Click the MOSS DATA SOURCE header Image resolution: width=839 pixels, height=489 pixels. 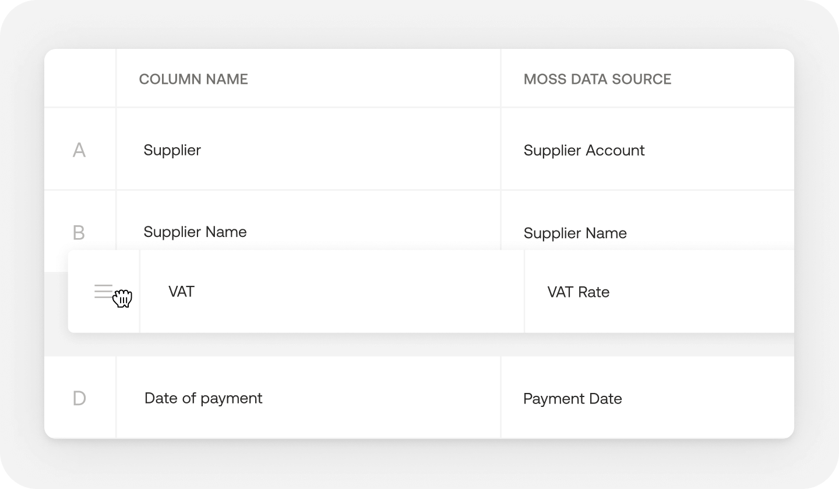coord(597,79)
